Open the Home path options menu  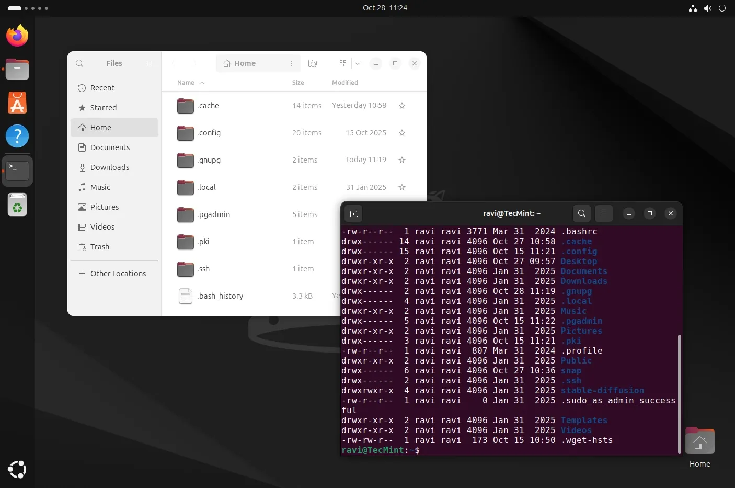(291, 63)
